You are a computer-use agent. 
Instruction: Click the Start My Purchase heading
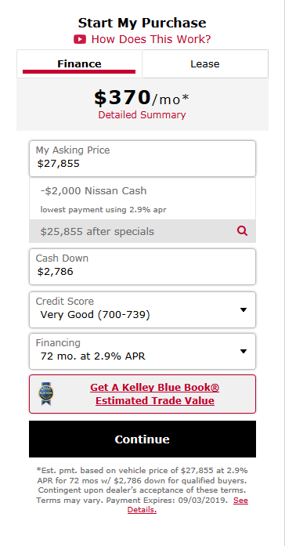(x=142, y=23)
